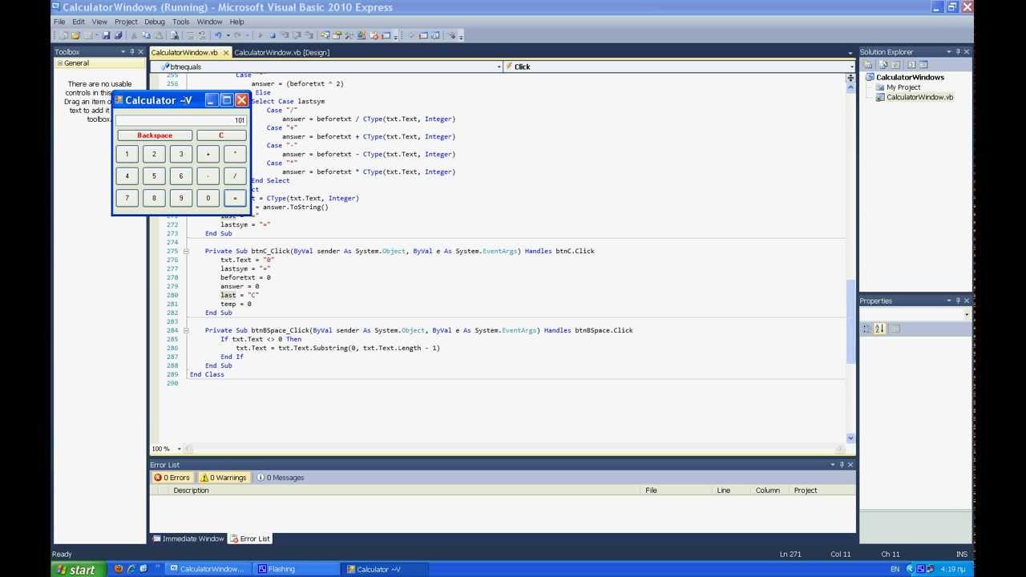This screenshot has height=577, width=1026.
Task: Collapse the btnBSpace_Click sub outline
Action: (x=186, y=330)
